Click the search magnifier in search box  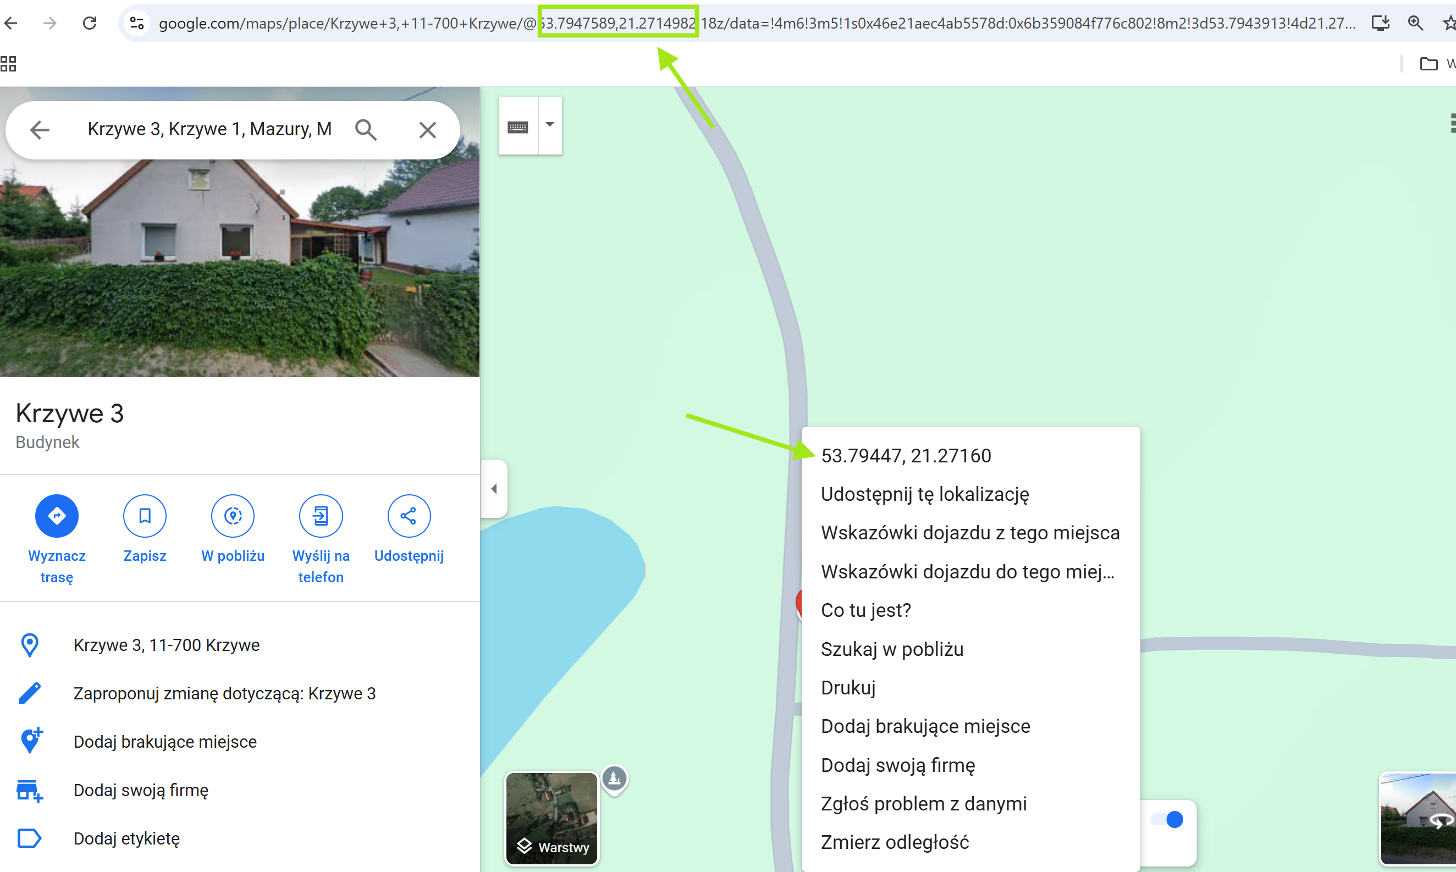[366, 130]
